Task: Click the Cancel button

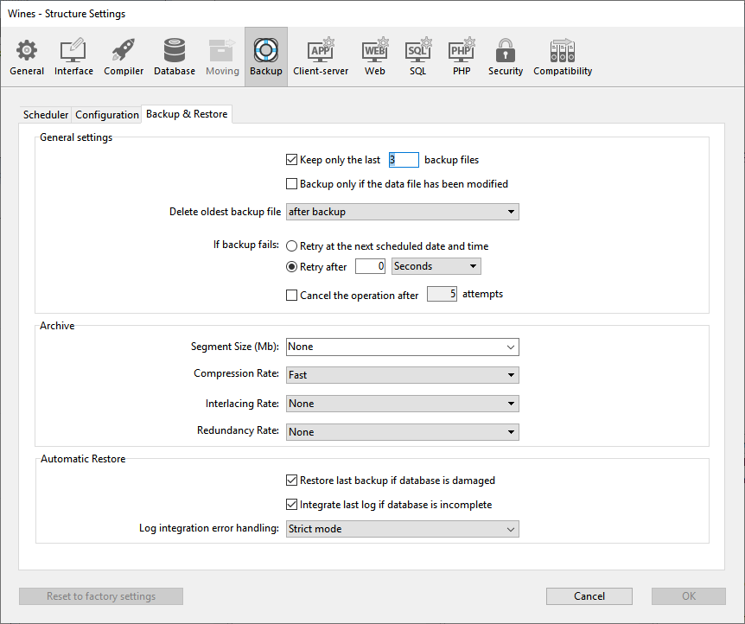Action: [x=589, y=596]
